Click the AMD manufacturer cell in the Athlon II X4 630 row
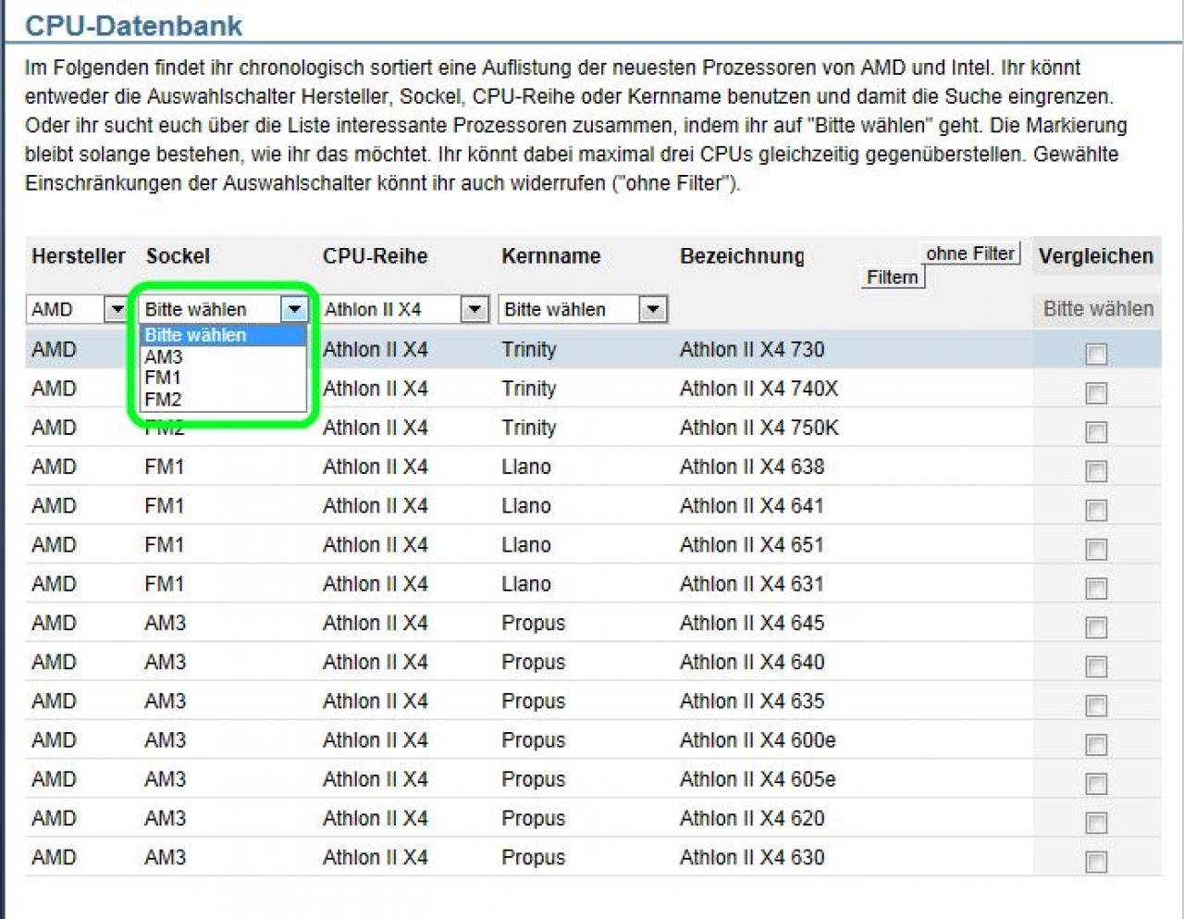The height and width of the screenshot is (919, 1184). [x=54, y=857]
